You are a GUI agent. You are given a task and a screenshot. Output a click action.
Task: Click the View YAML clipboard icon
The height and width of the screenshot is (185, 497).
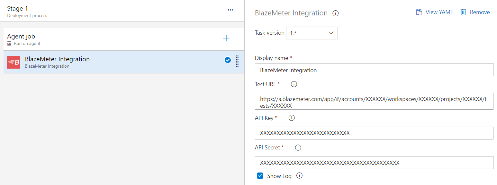pos(419,12)
